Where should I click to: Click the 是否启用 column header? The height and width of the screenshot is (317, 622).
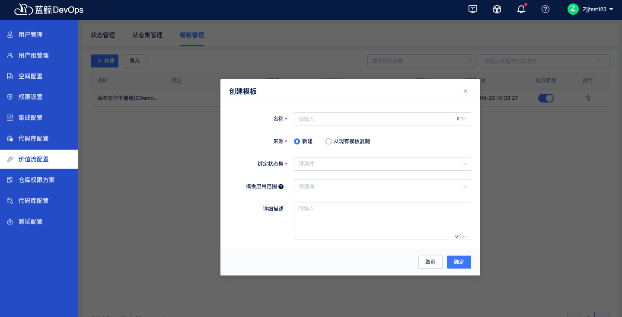pyautogui.click(x=545, y=80)
